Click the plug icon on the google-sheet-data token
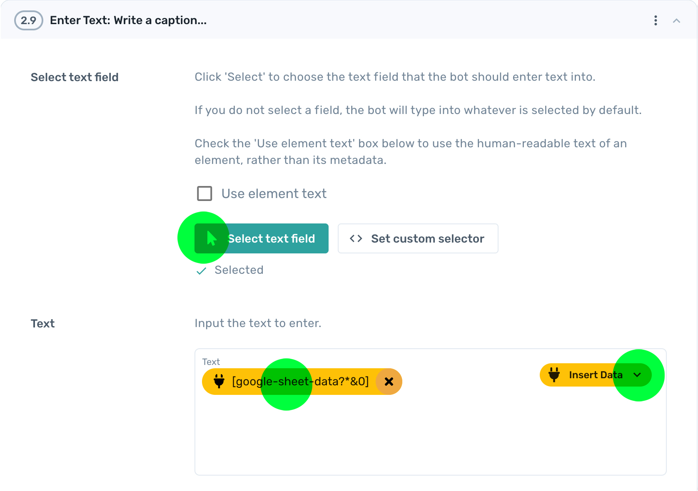Screen dimensions: 698x491 (x=219, y=381)
